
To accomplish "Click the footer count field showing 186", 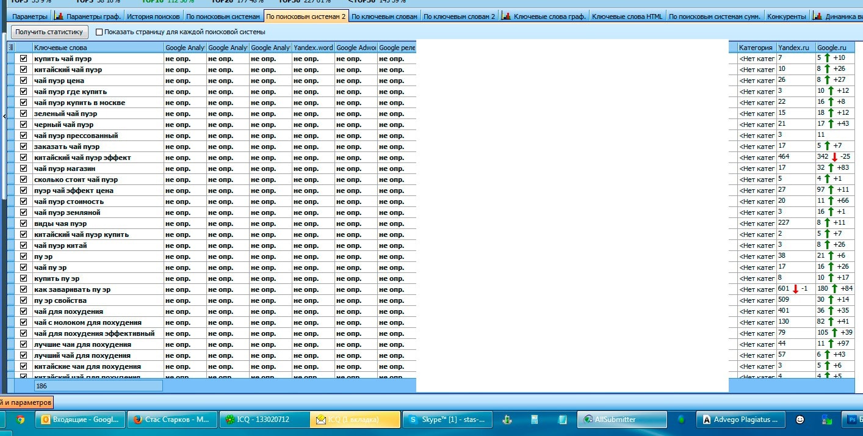I will [x=98, y=386].
